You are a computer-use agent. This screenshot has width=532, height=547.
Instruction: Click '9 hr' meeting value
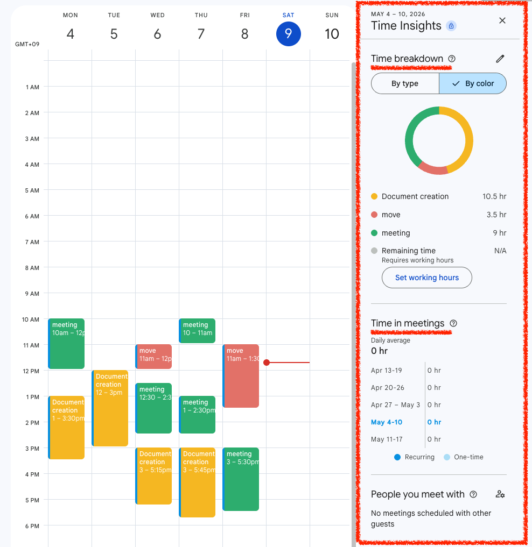click(x=500, y=233)
